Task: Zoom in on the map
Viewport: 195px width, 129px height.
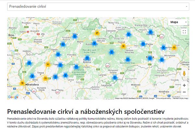Action: pos(184,85)
